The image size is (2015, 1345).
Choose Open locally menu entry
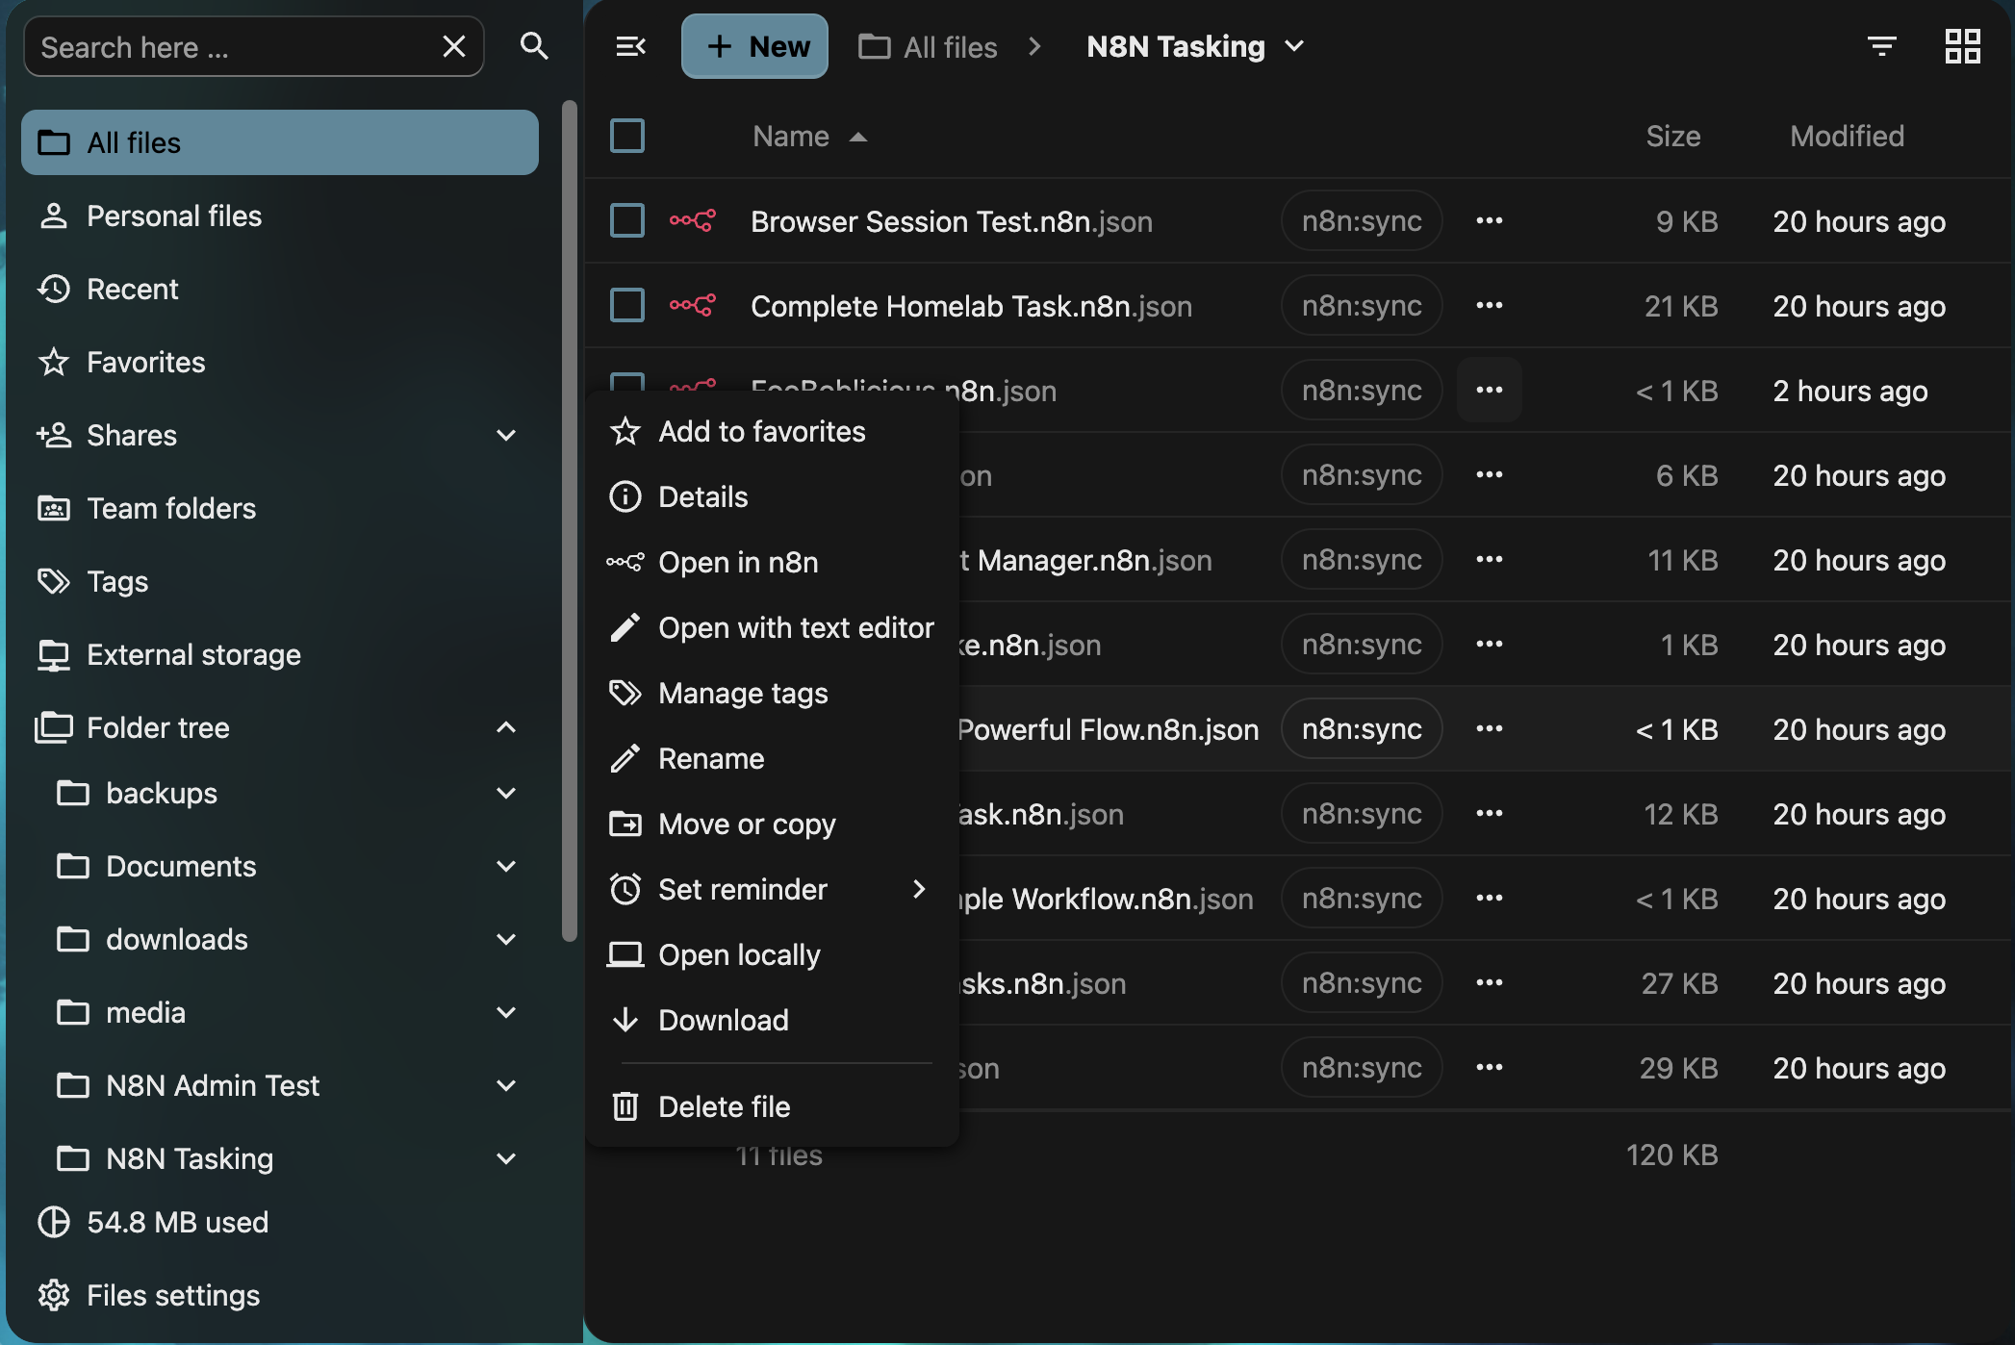[x=772, y=954]
